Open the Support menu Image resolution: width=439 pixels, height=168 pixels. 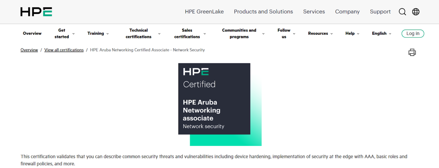click(380, 12)
